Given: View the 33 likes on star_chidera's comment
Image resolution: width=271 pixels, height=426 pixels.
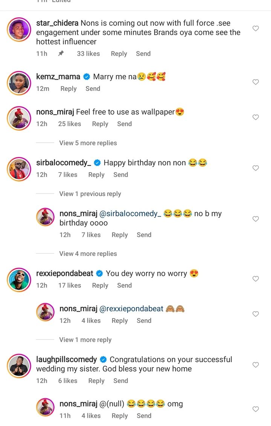Looking at the screenshot, I should point(88,54).
